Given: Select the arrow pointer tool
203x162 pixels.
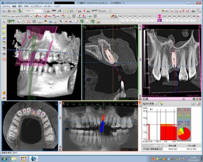Looking at the screenshot, I should (x=4, y=22).
